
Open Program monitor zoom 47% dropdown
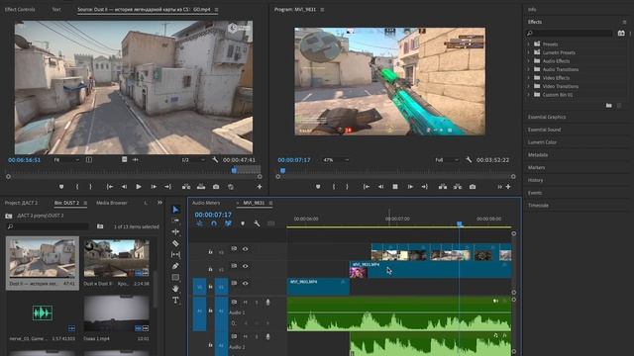[336, 160]
